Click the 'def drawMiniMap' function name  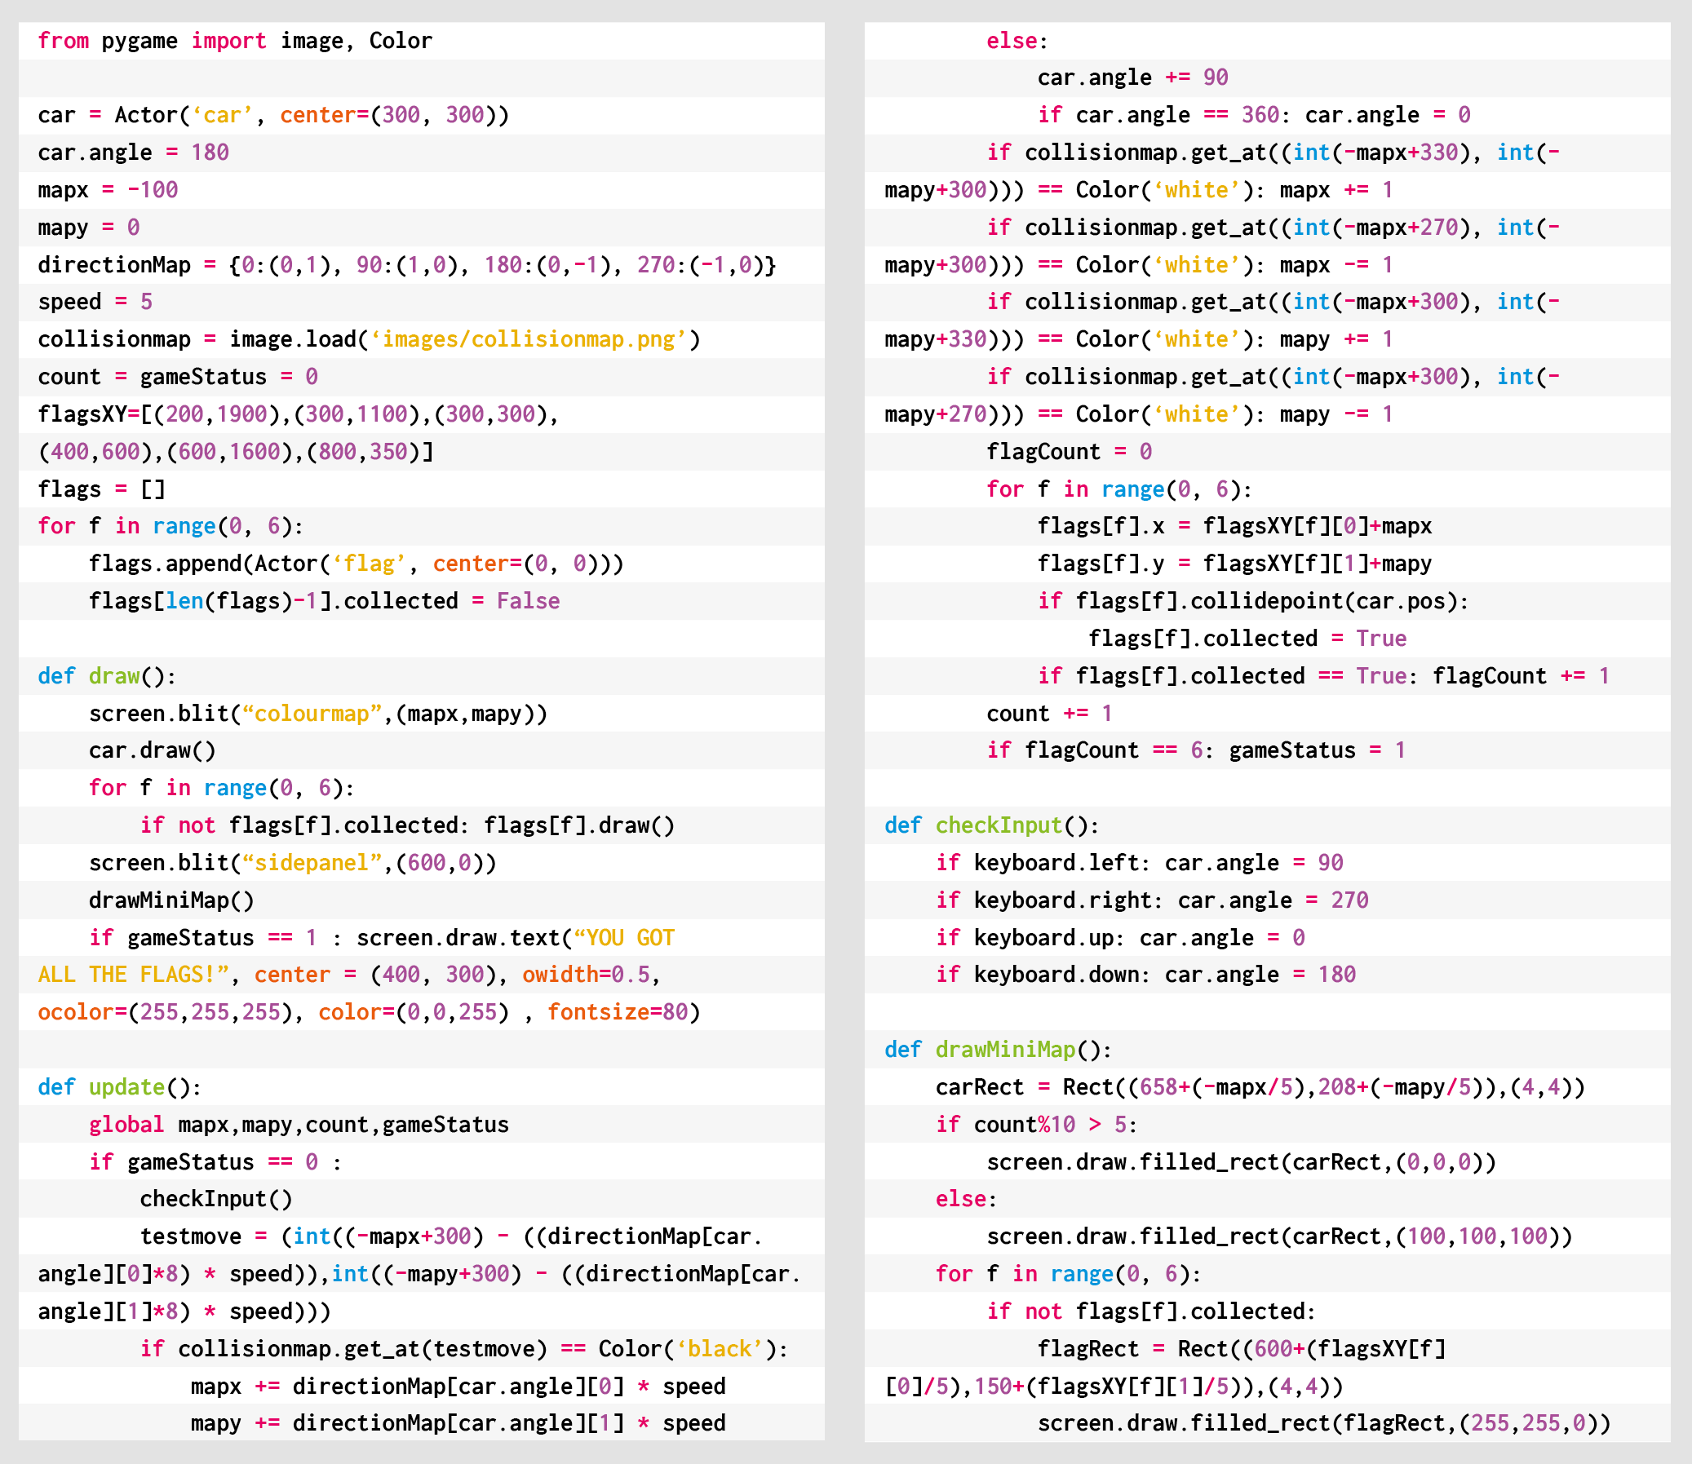click(x=1005, y=1049)
